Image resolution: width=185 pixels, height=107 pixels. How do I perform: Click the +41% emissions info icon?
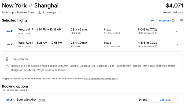(x=156, y=46)
